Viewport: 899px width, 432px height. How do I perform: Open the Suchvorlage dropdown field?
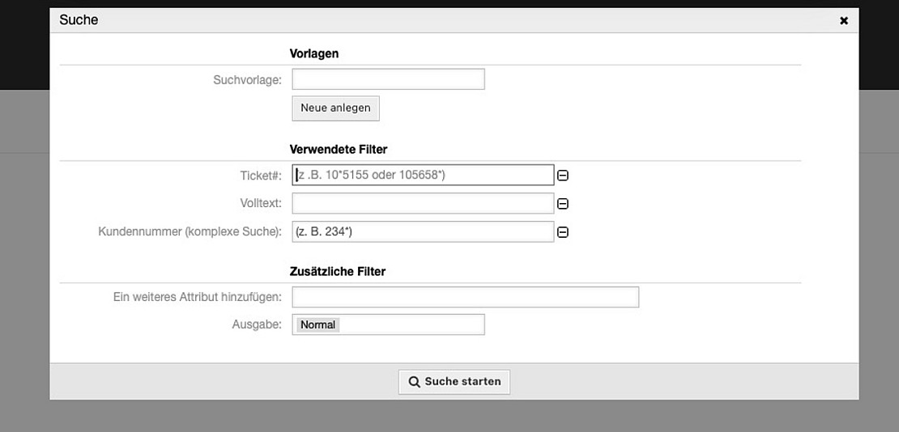pyautogui.click(x=388, y=79)
